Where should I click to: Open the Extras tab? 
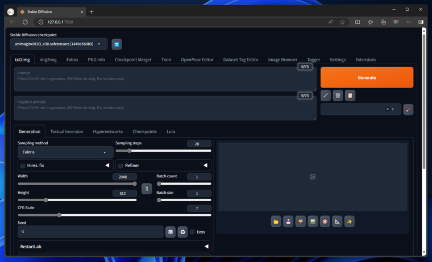click(72, 60)
